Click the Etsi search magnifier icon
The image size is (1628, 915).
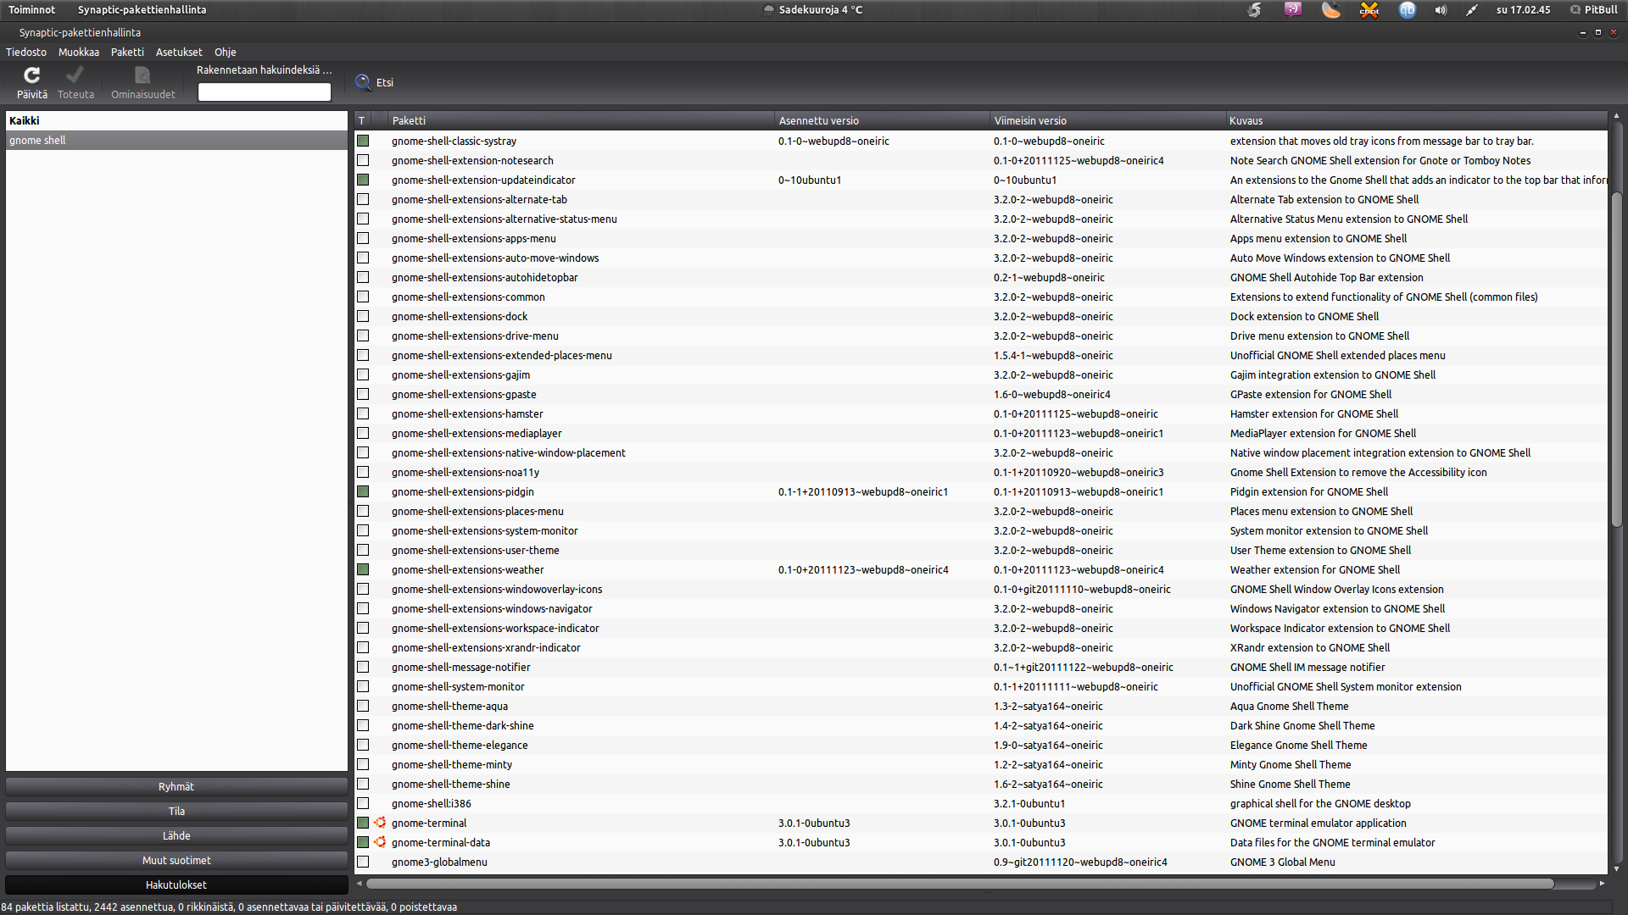point(363,82)
